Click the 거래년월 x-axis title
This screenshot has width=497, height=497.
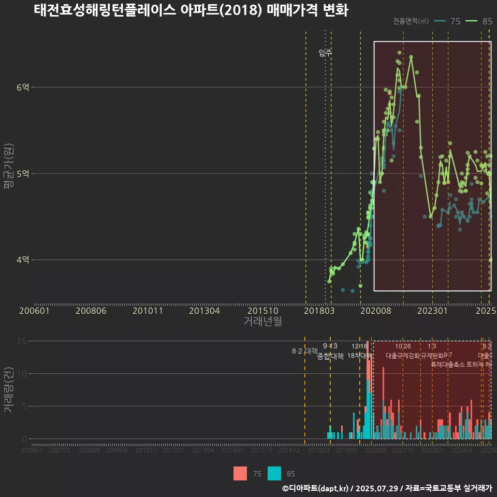click(263, 321)
